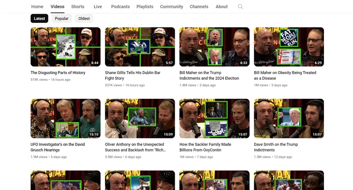The image size is (353, 190).
Task: Click Dave Smith on the Trump Indictments title
Action: 276,147
